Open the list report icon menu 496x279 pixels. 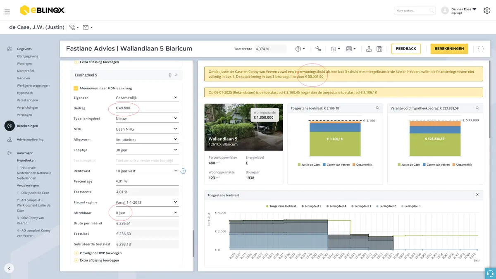pyautogui.click(x=335, y=49)
